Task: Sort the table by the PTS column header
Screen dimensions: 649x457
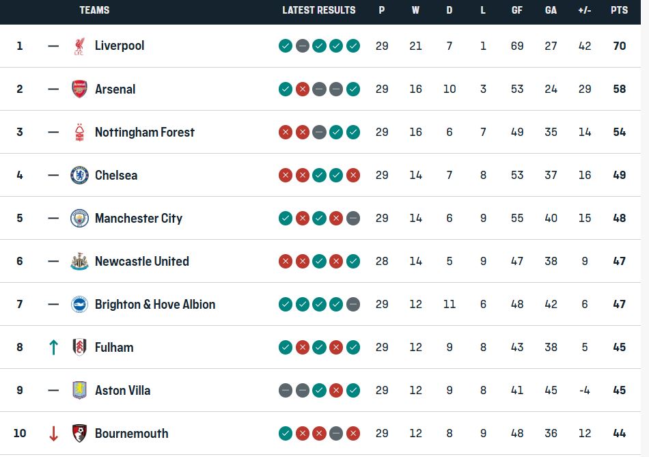Action: tap(618, 10)
